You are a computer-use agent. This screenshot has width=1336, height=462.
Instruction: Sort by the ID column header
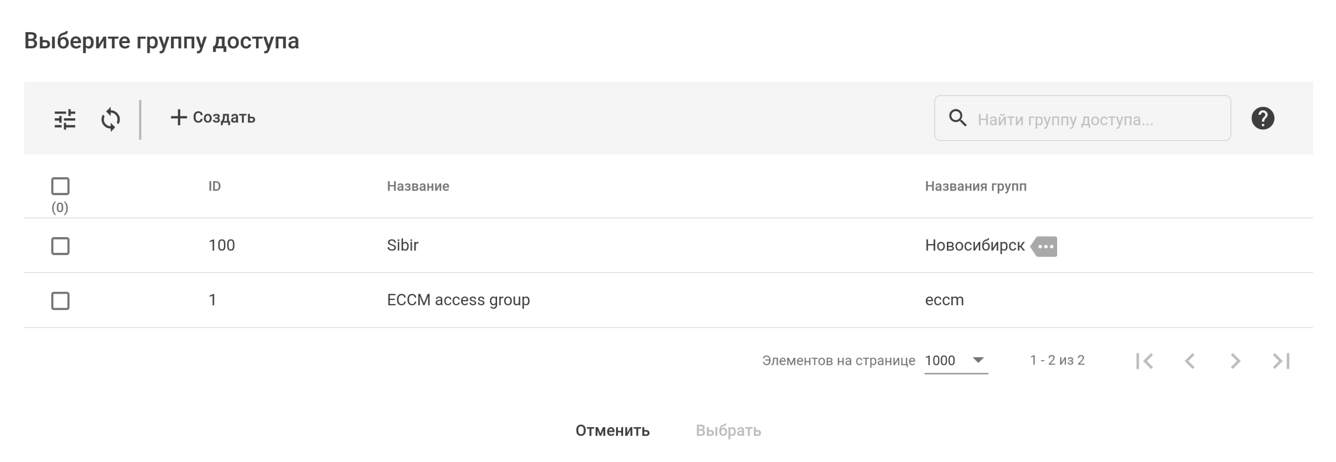coord(215,186)
